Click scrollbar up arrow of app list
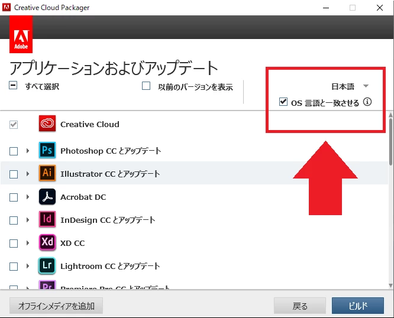Image resolution: width=394 pixels, height=318 pixels. (390, 115)
